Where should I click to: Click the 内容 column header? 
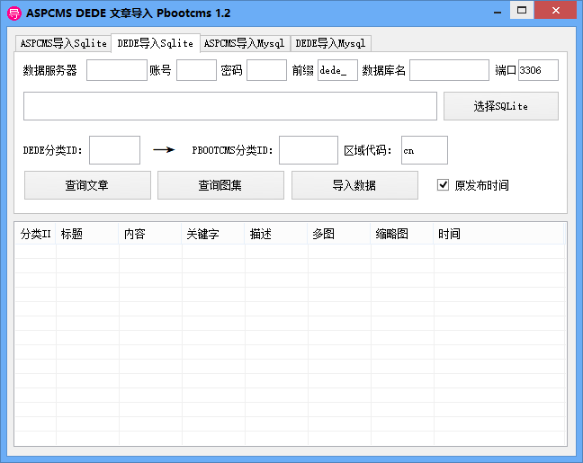pyautogui.click(x=150, y=234)
